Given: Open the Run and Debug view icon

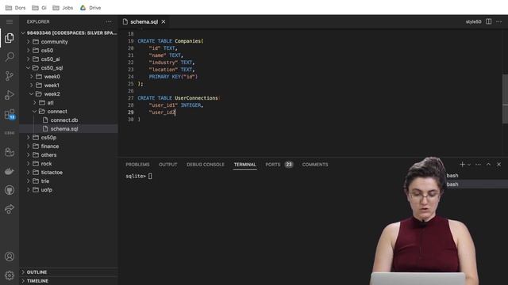Looking at the screenshot, I should point(10,95).
